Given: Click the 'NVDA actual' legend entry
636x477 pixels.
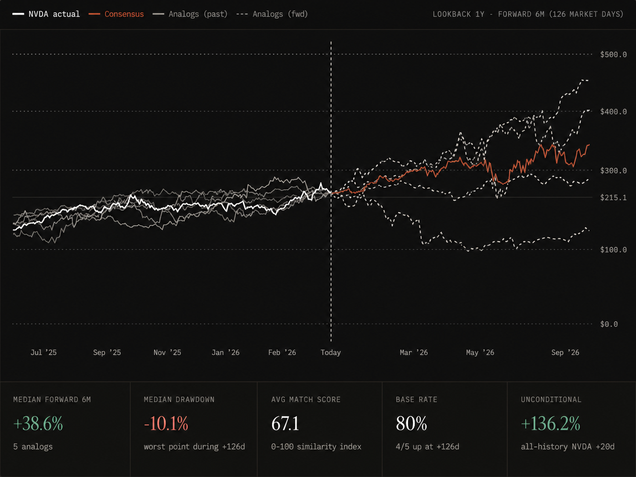Looking at the screenshot, I should (46, 14).
